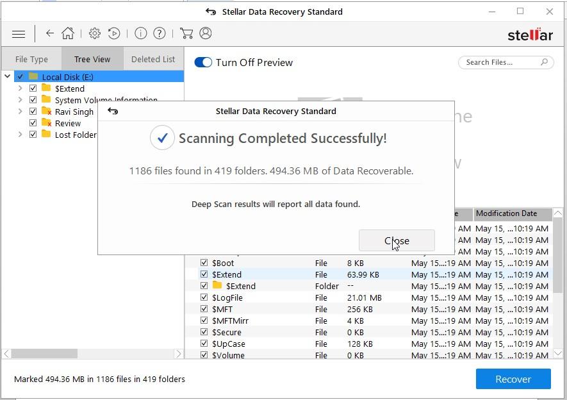Open the Information icon

(x=141, y=33)
